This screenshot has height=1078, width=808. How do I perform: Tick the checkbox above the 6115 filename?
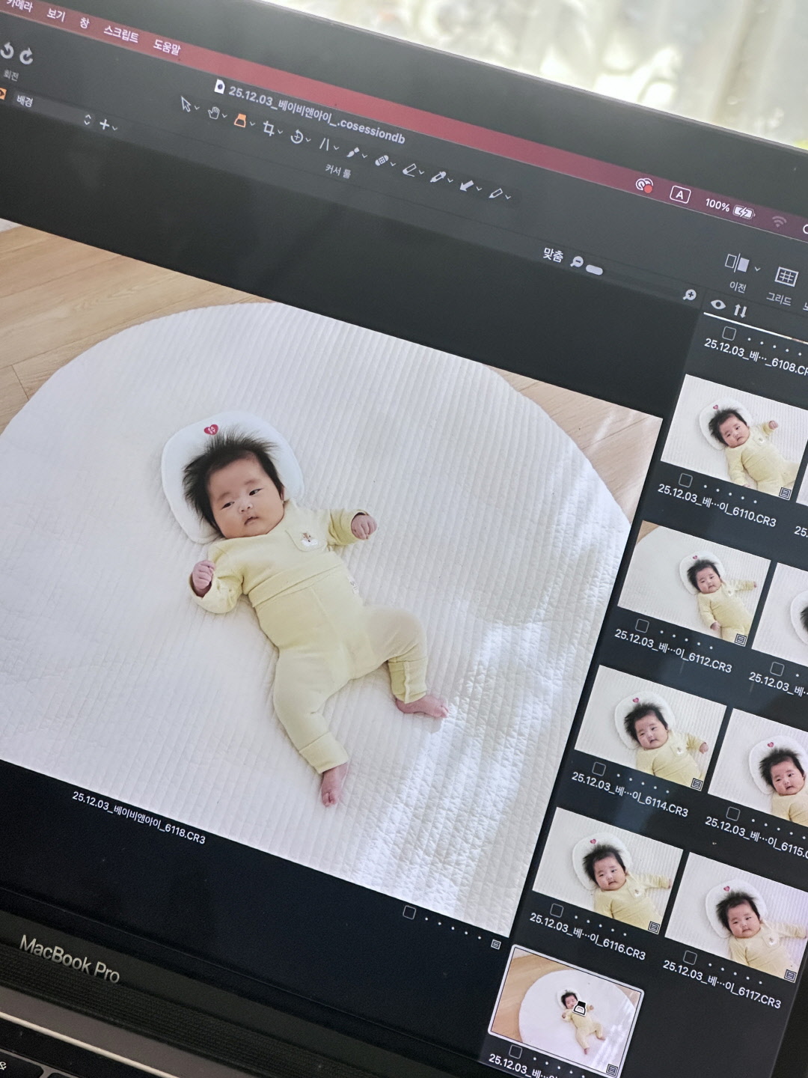[732, 814]
